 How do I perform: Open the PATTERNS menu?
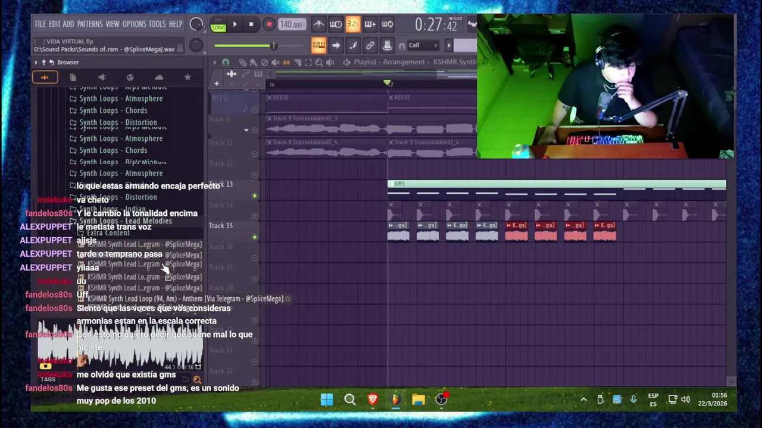coord(90,24)
